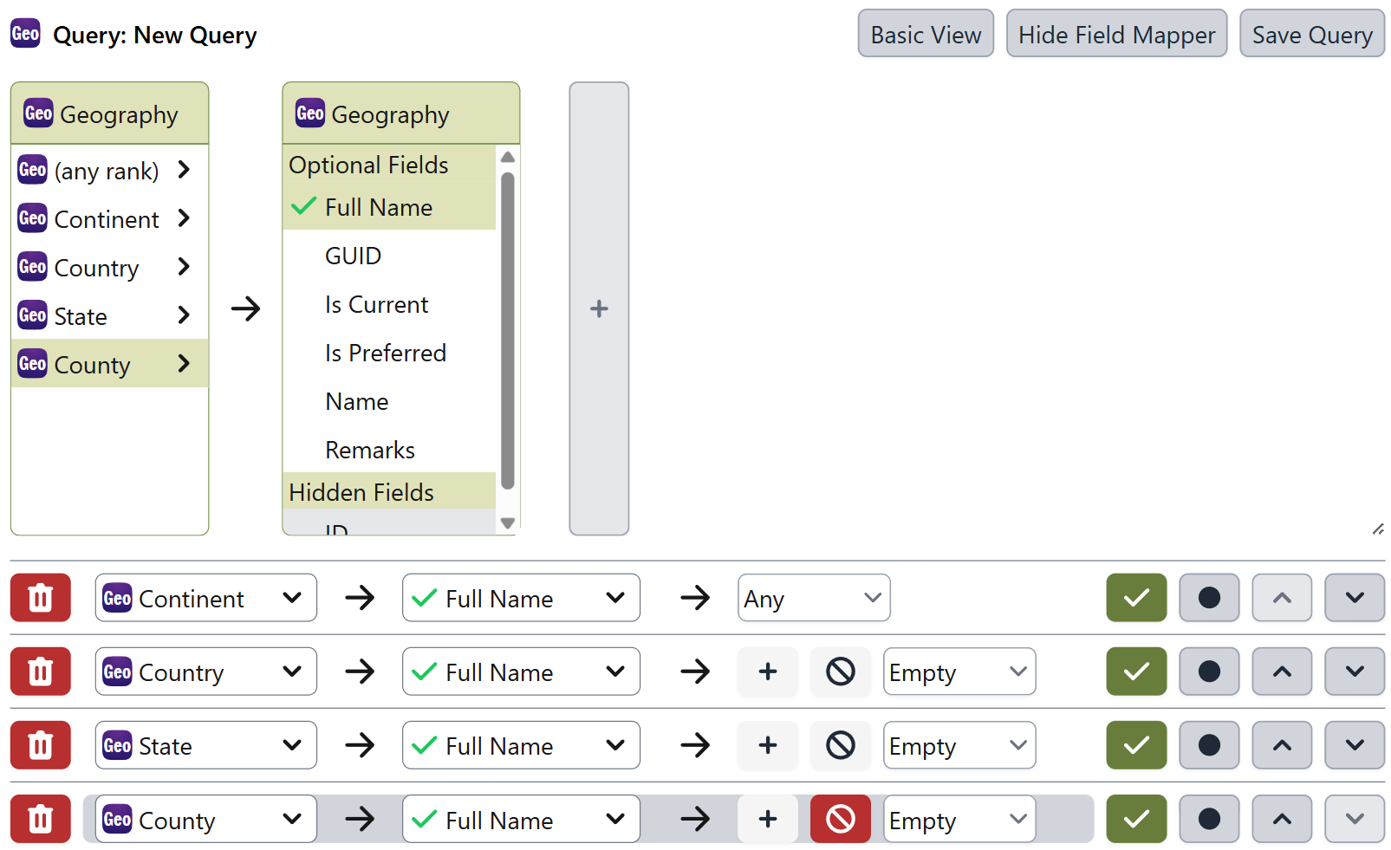
Task: Click the negate icon in County row
Action: pos(840,819)
